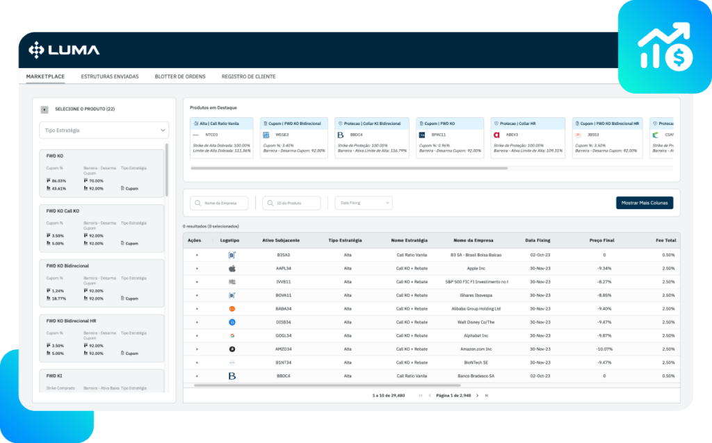
Task: Click the Bradesco logo in BBDC4 row
Action: point(232,376)
